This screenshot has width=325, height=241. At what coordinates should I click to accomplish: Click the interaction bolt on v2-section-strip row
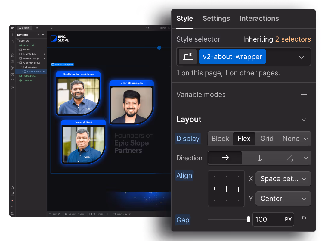point(44,58)
